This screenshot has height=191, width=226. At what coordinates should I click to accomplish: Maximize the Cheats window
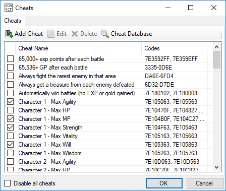pos(191,8)
